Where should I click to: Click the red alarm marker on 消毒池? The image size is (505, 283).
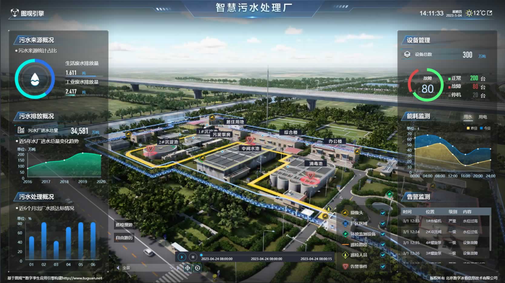pos(311,176)
